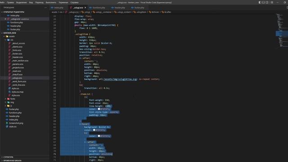This screenshot has width=288, height=162.
Task: Place cursor on '.uslugiItem {' line
Action: click(x=82, y=34)
